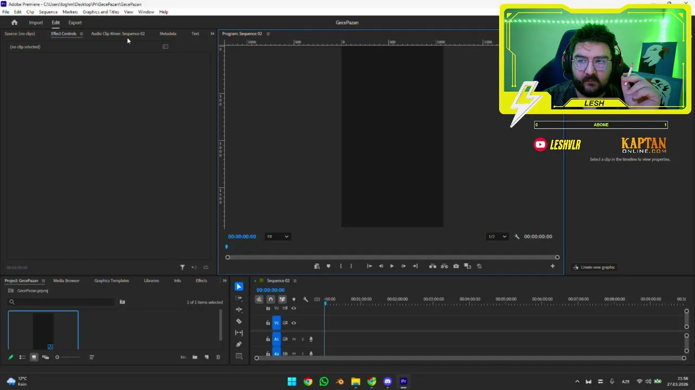
Task: Click Create new graphic button
Action: click(x=594, y=267)
